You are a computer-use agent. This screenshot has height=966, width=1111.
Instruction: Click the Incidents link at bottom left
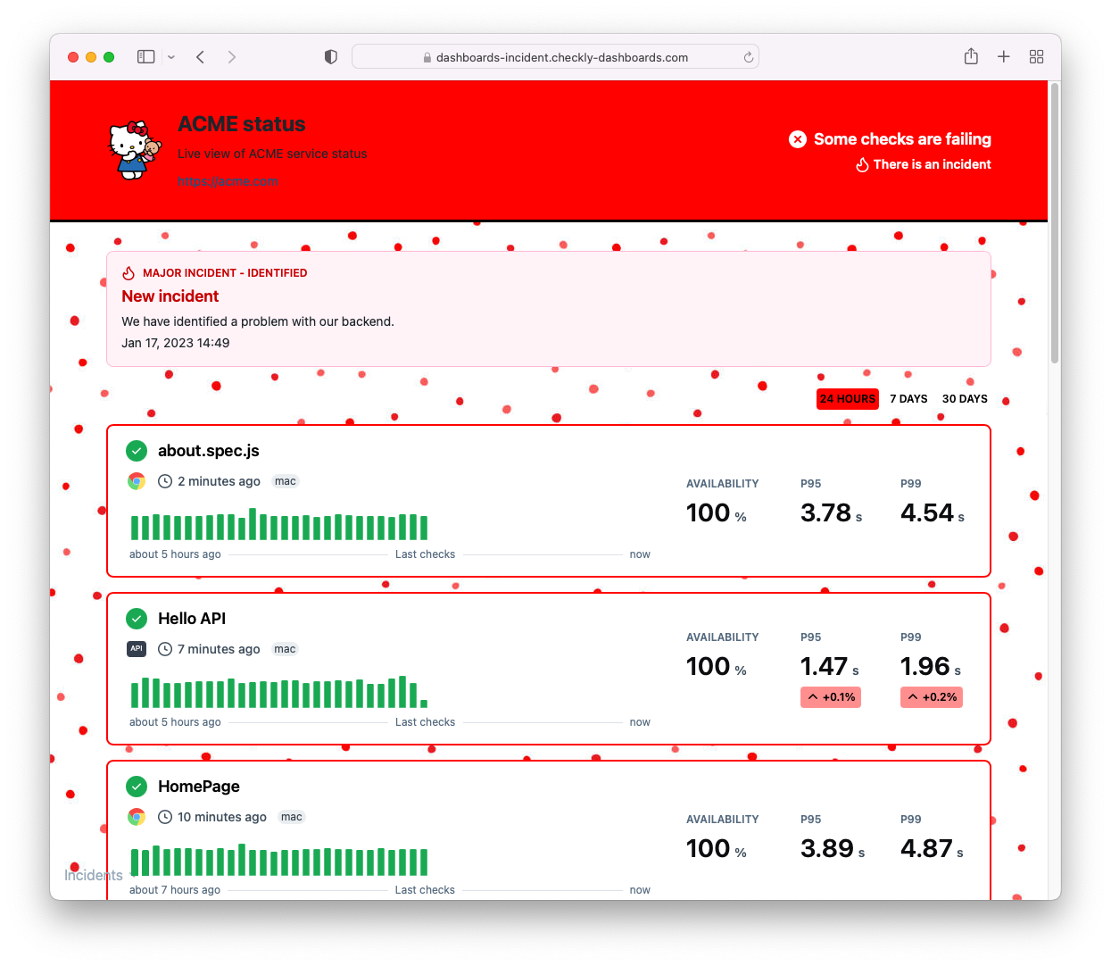93,875
